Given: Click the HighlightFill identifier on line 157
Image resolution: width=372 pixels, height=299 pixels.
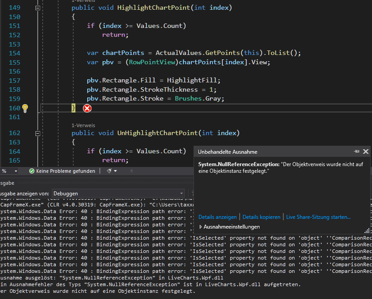Looking at the screenshot, I should 192,80.
